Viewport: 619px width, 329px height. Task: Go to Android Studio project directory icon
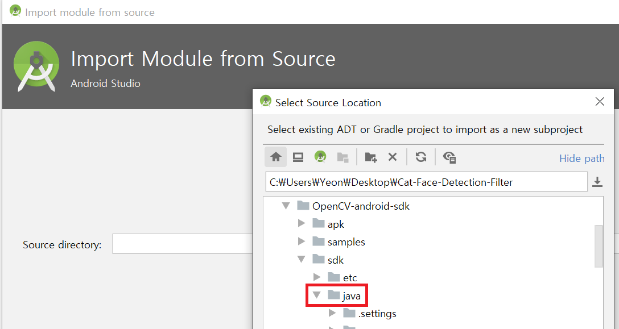click(320, 157)
